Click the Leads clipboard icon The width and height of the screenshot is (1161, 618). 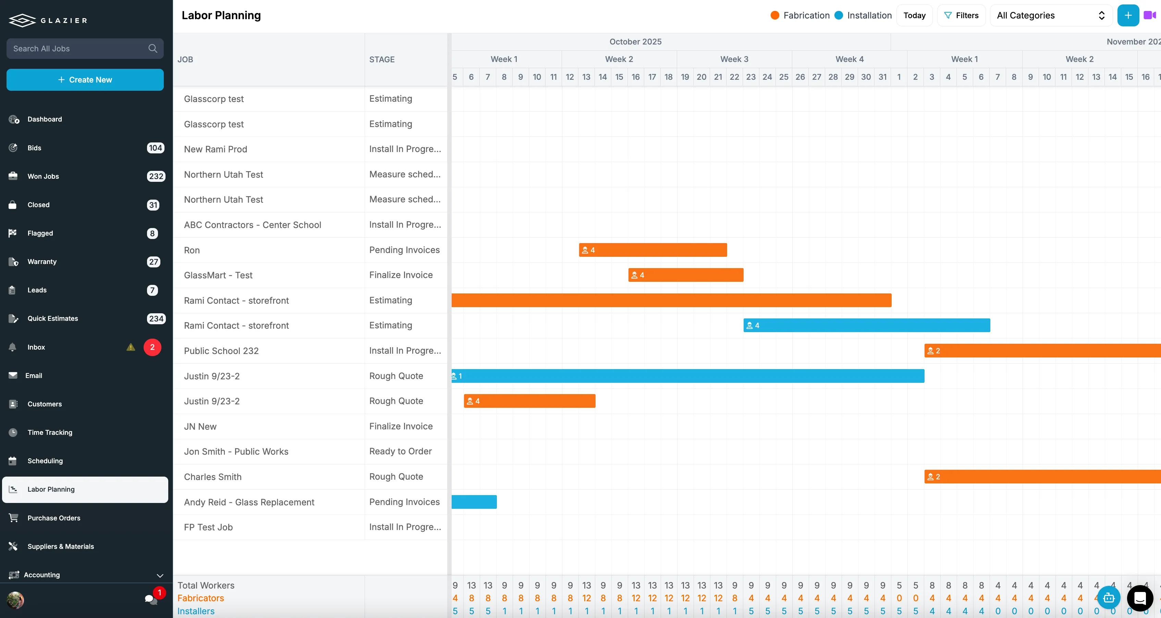pyautogui.click(x=12, y=290)
